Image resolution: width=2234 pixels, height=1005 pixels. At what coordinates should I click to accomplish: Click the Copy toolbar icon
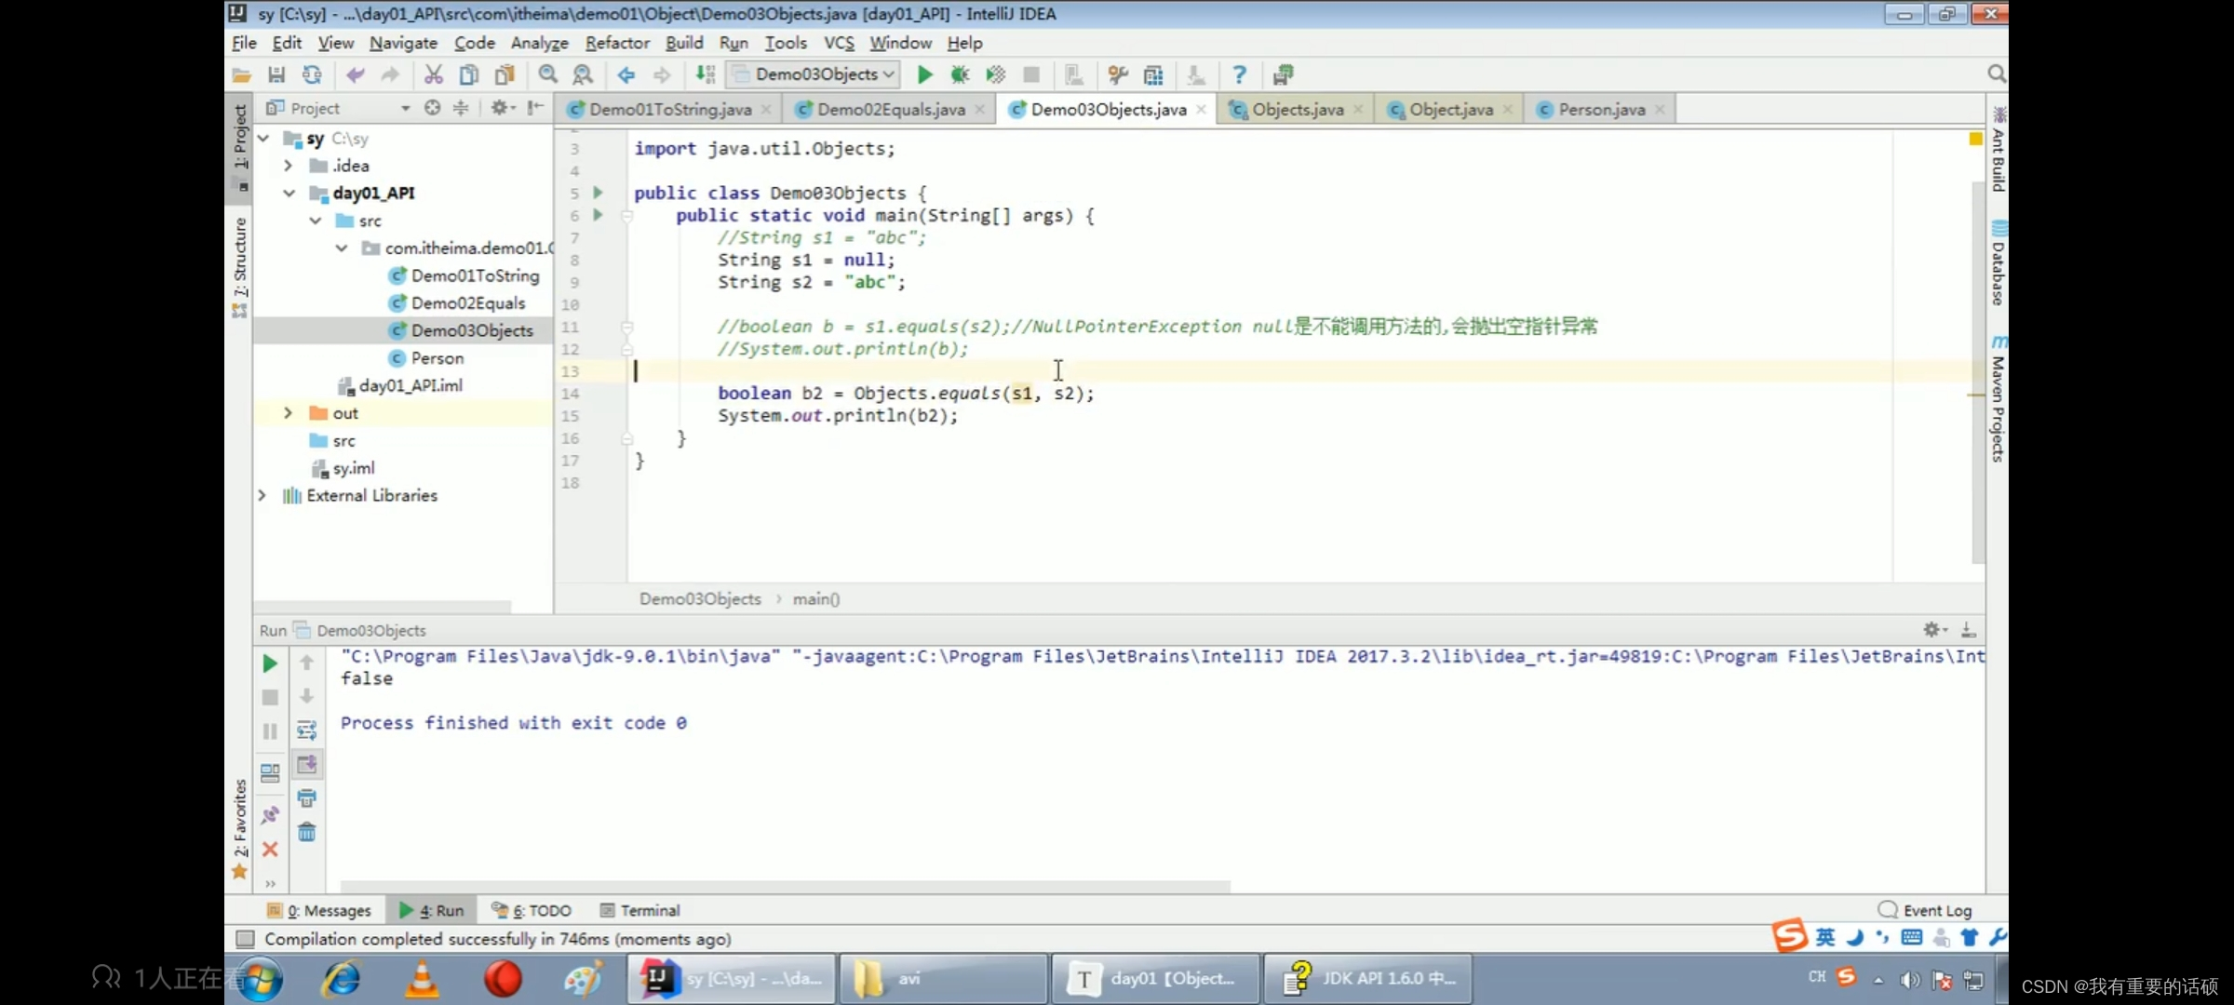[x=469, y=75]
